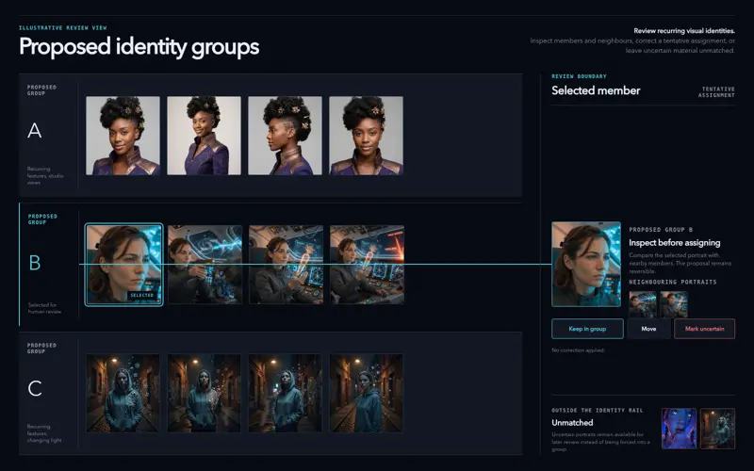
Task: Click the 'Unmatched' heading
Action: (x=572, y=423)
